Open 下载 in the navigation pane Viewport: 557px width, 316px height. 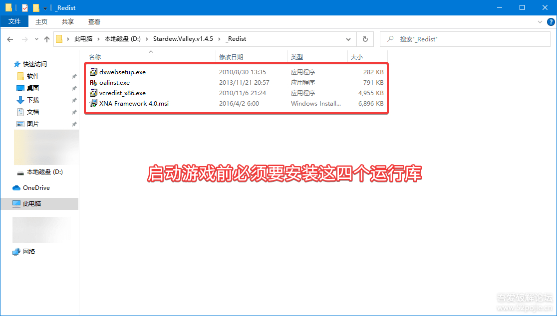pos(32,100)
